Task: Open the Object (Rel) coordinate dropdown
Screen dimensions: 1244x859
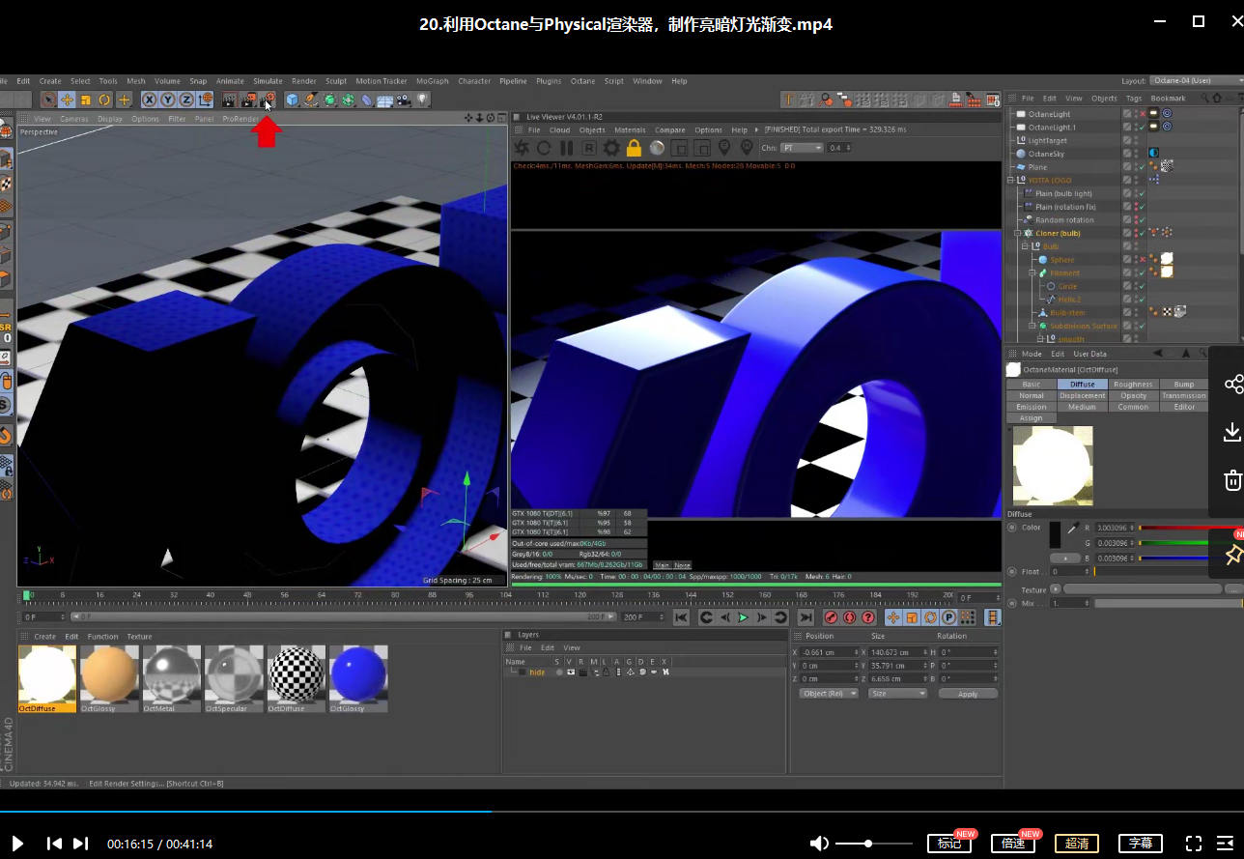Action: click(828, 694)
